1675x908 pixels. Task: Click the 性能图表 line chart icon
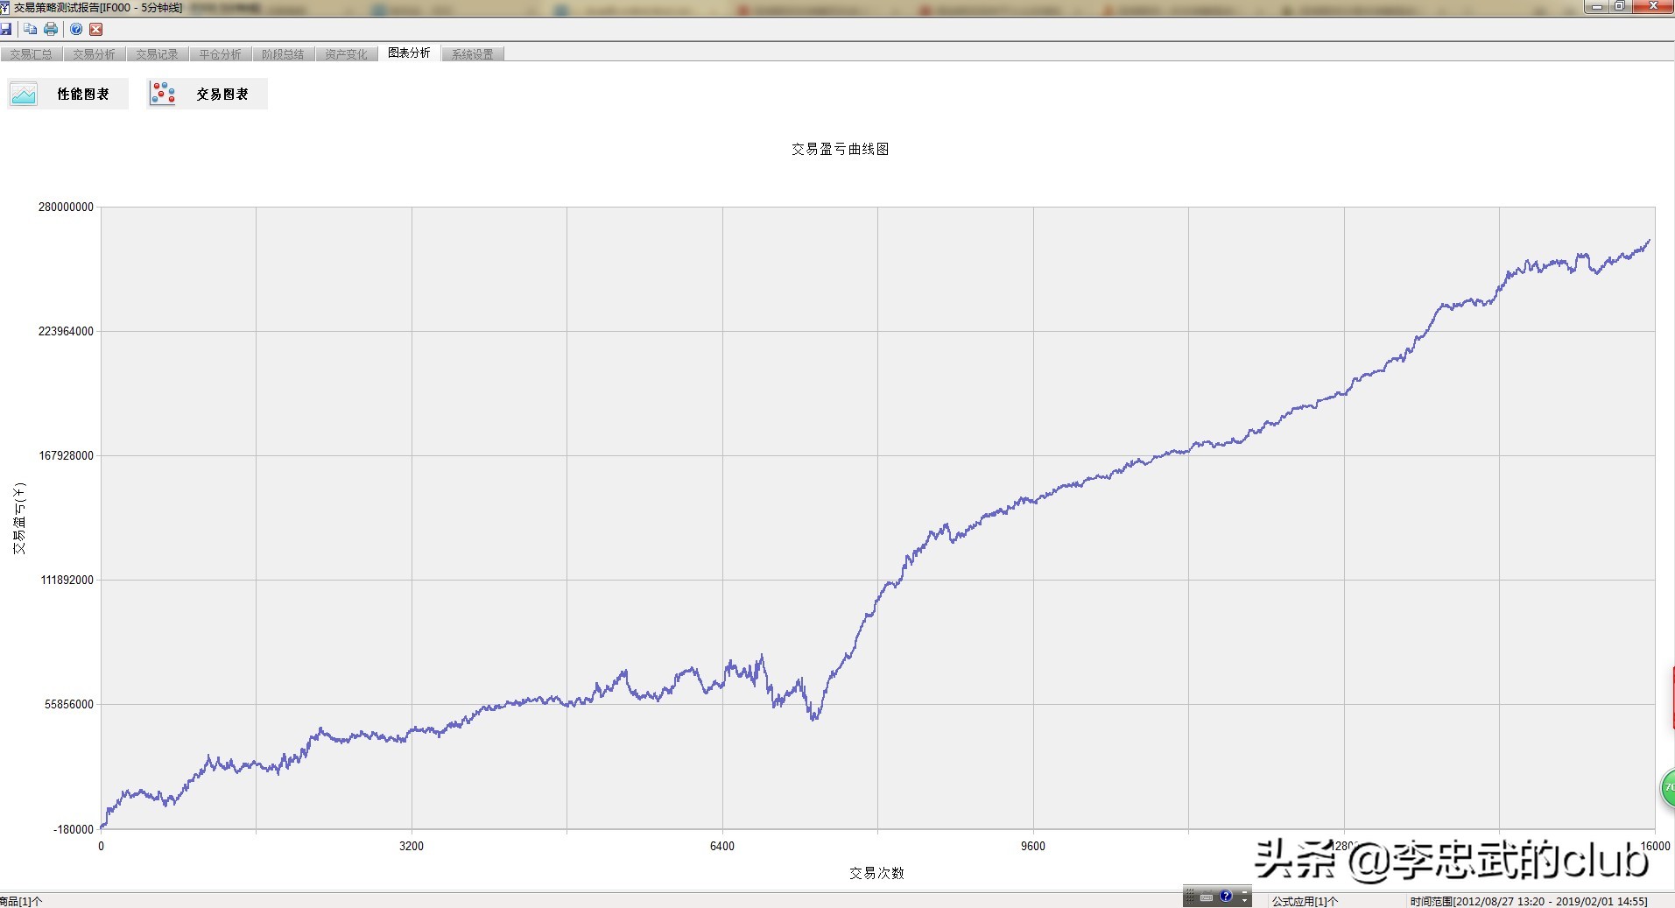click(x=24, y=94)
